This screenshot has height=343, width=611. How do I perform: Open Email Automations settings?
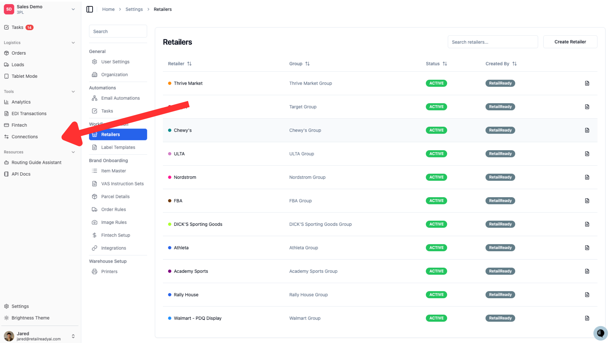[x=120, y=98]
